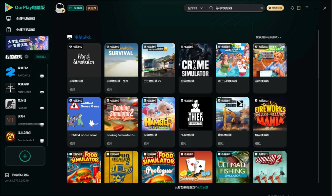The height and width of the screenshot is (196, 332).
Task: Click refresh icon next to 我的游戏
Action: tap(27, 57)
